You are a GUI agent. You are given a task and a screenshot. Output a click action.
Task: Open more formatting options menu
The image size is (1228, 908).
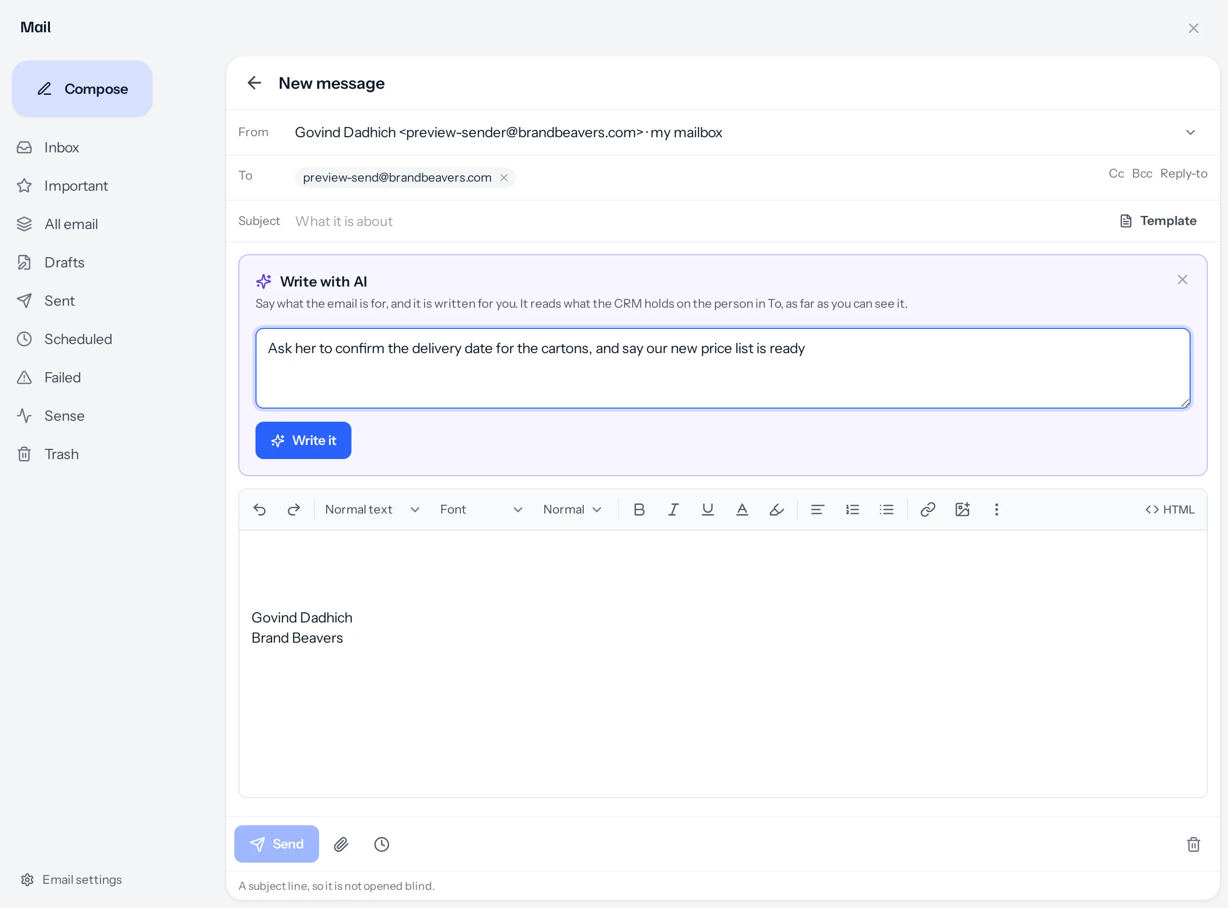996,509
